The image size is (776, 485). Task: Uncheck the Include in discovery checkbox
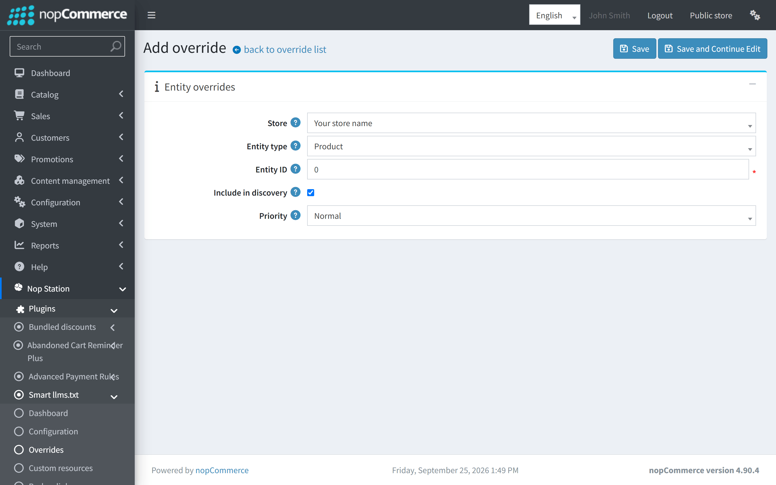tap(310, 192)
